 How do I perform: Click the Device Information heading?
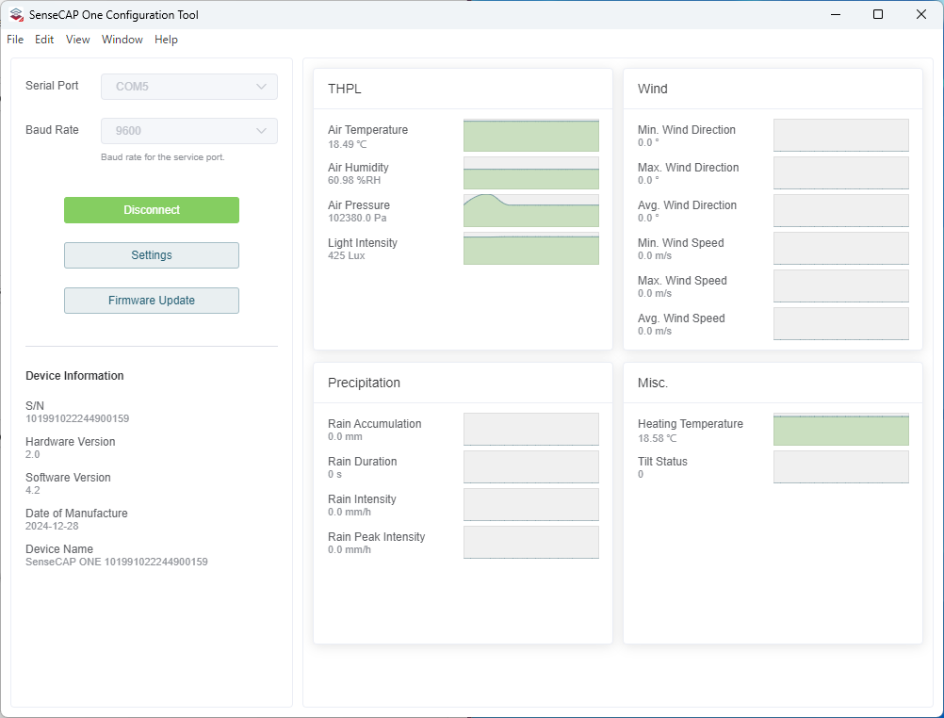(74, 376)
